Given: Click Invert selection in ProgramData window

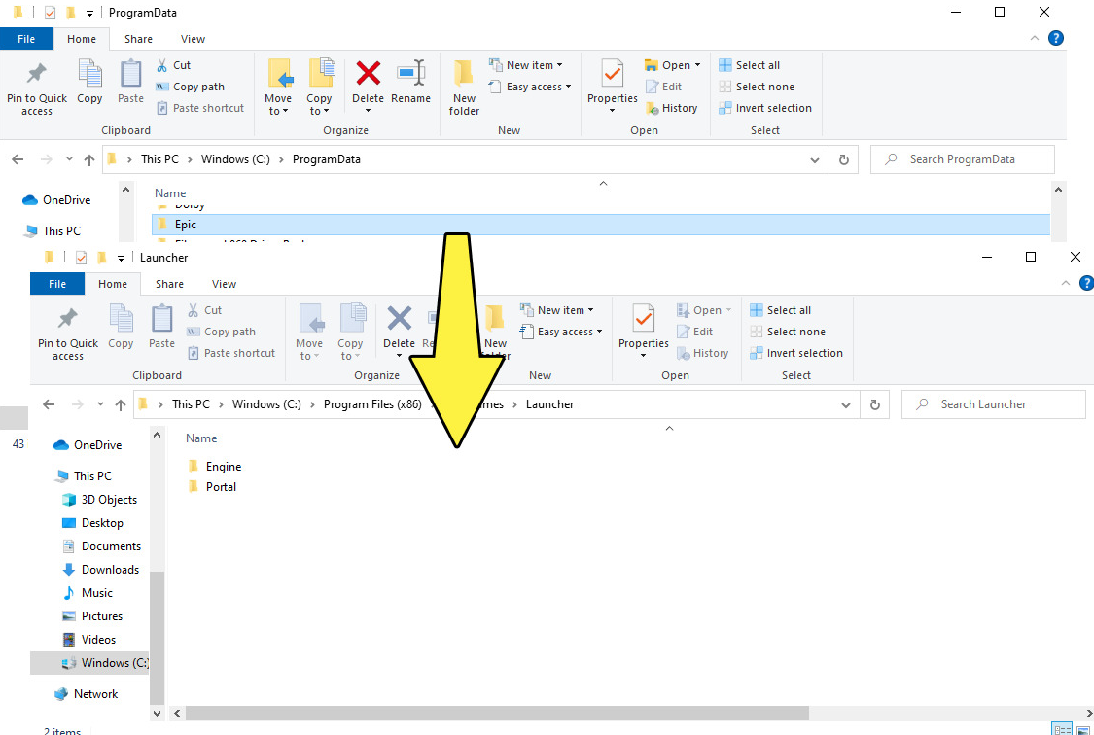Looking at the screenshot, I should pos(764,108).
